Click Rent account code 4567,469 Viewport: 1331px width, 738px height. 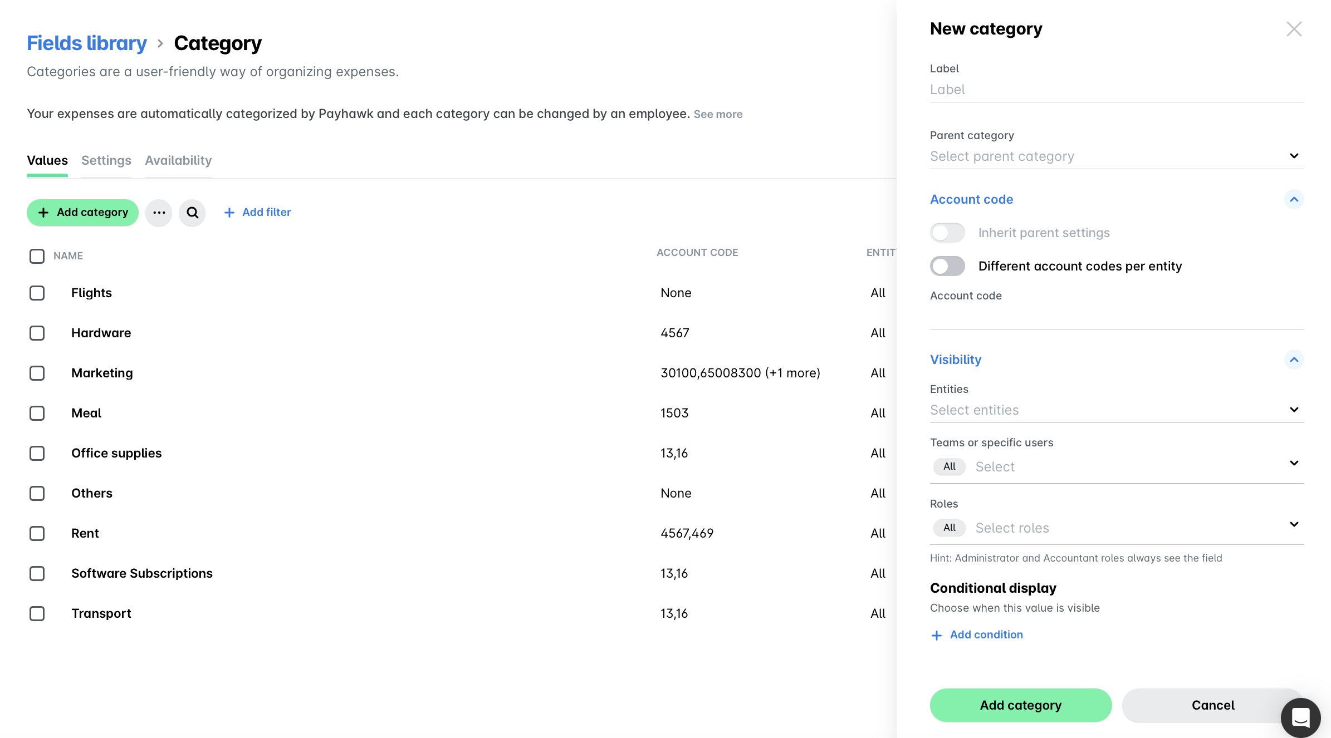point(687,533)
